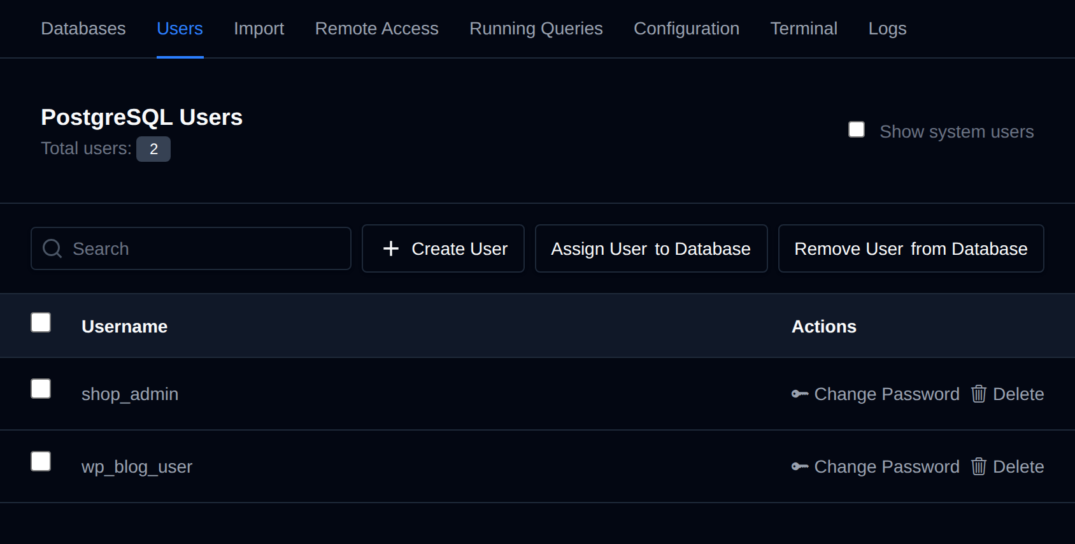Open the Remote Access tab
1075x544 pixels.
(x=377, y=29)
